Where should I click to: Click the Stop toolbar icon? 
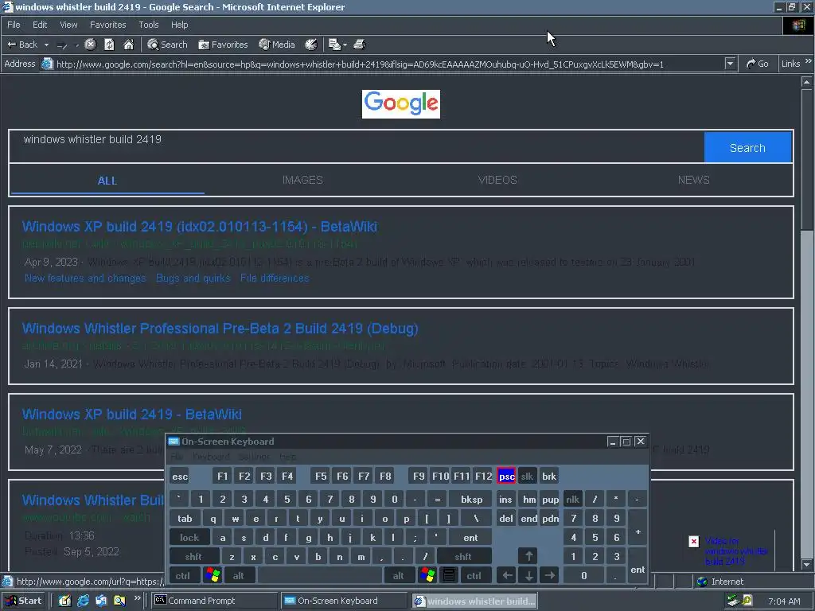point(91,45)
